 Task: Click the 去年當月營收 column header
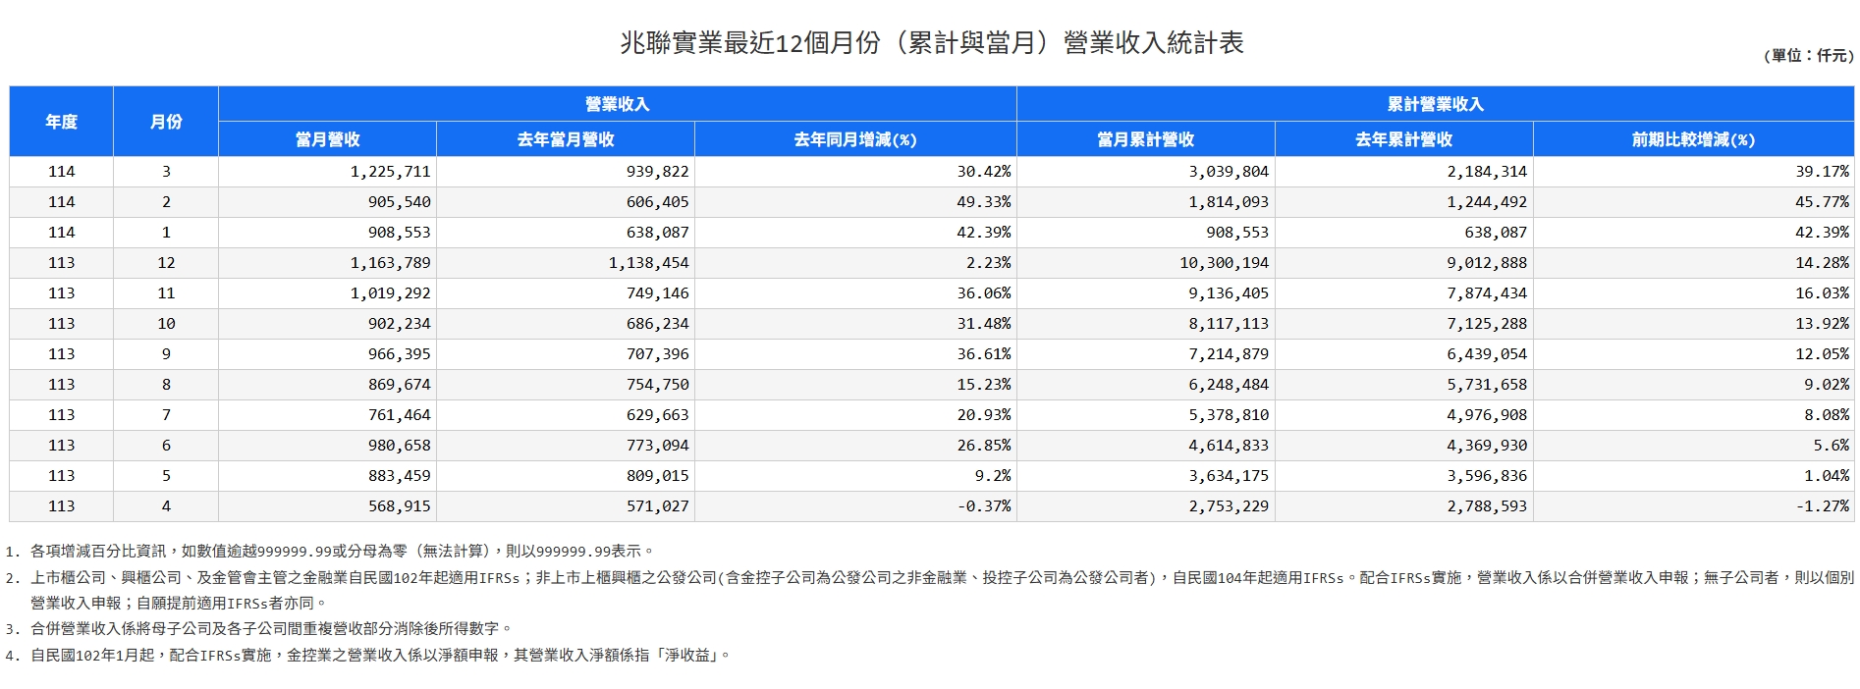(x=566, y=139)
